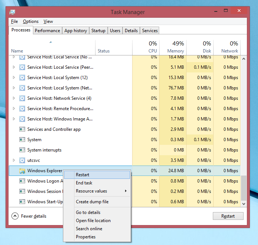Select the Processes tab
This screenshot has width=258, height=245.
tap(21, 30)
